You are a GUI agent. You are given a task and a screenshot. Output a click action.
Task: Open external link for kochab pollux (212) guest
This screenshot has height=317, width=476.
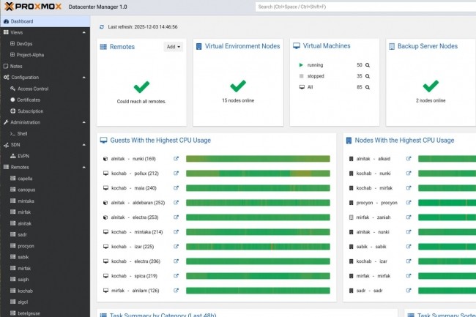tap(176, 174)
